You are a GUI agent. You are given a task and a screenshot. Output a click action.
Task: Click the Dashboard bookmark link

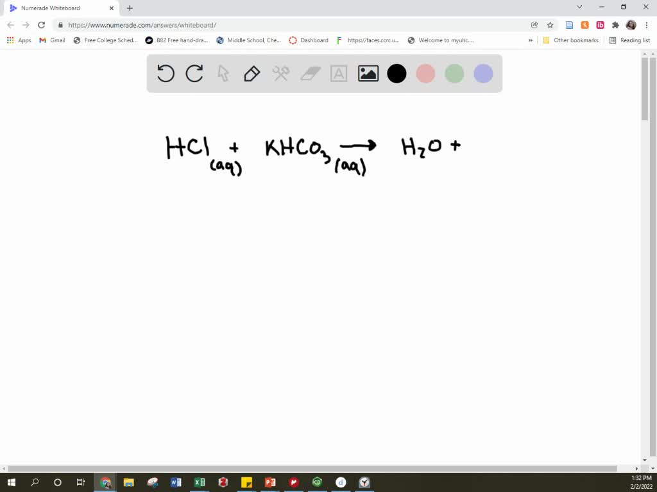click(x=314, y=40)
